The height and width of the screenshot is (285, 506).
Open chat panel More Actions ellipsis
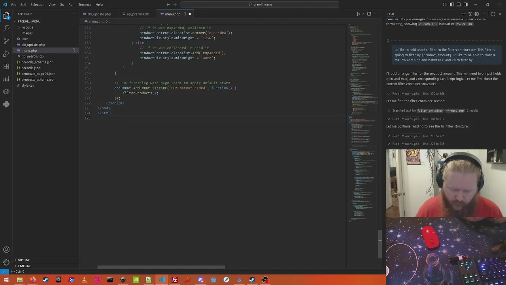pyautogui.click(x=483, y=14)
